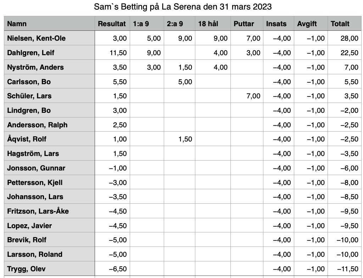Select the Namn column header
Screen dimensions: 363x278
[x=49, y=24]
